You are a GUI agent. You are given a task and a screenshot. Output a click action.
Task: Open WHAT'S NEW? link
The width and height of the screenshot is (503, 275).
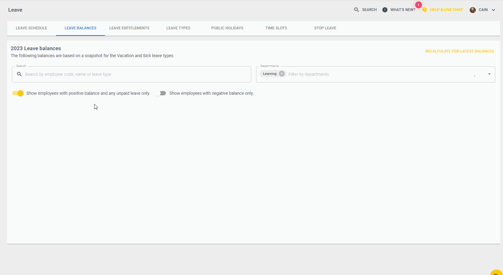tap(403, 10)
